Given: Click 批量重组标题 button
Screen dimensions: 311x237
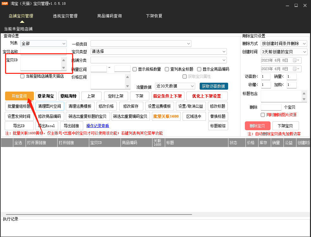Looking at the screenshot, I should click(x=19, y=106).
